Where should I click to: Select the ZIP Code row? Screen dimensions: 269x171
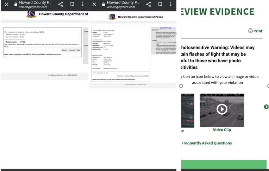tap(101, 65)
